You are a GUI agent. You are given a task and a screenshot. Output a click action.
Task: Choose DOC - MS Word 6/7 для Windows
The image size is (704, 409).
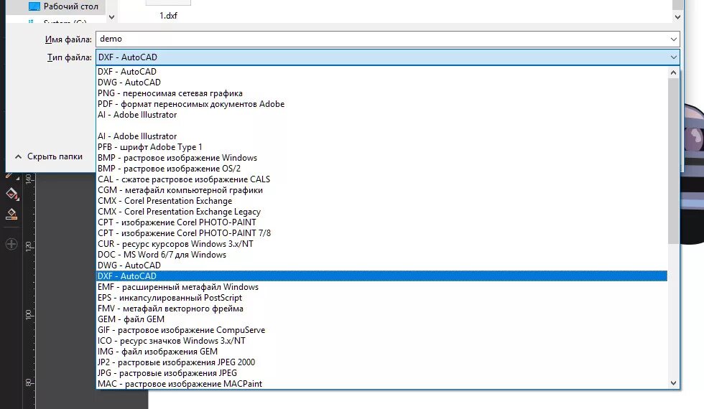pyautogui.click(x=381, y=255)
